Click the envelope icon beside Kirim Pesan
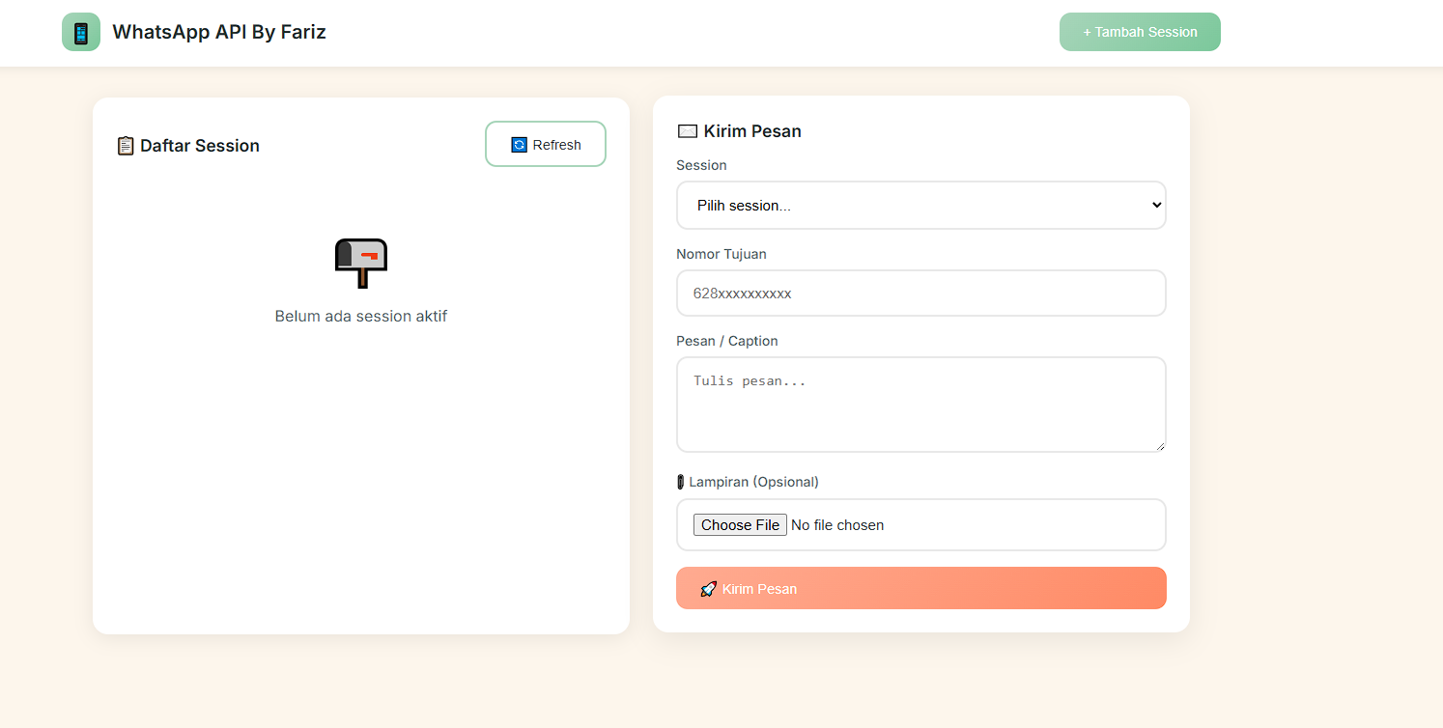This screenshot has width=1443, height=728. (x=688, y=131)
